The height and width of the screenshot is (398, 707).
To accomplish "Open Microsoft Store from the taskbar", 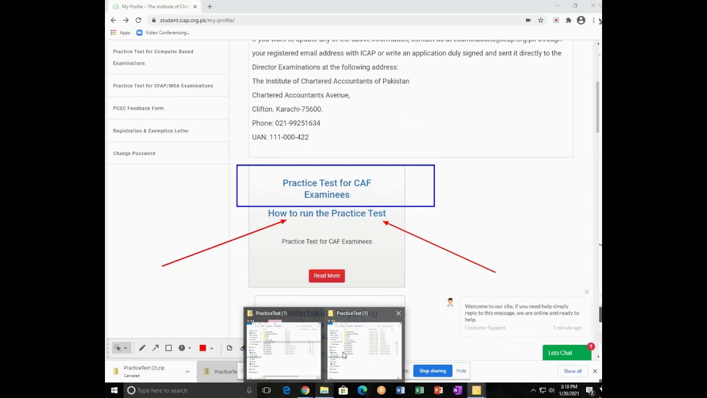I will point(343,390).
